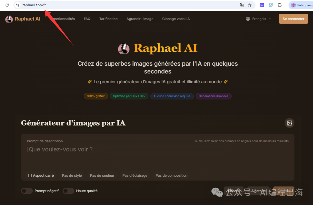Open the FAQ menu item

87,19
